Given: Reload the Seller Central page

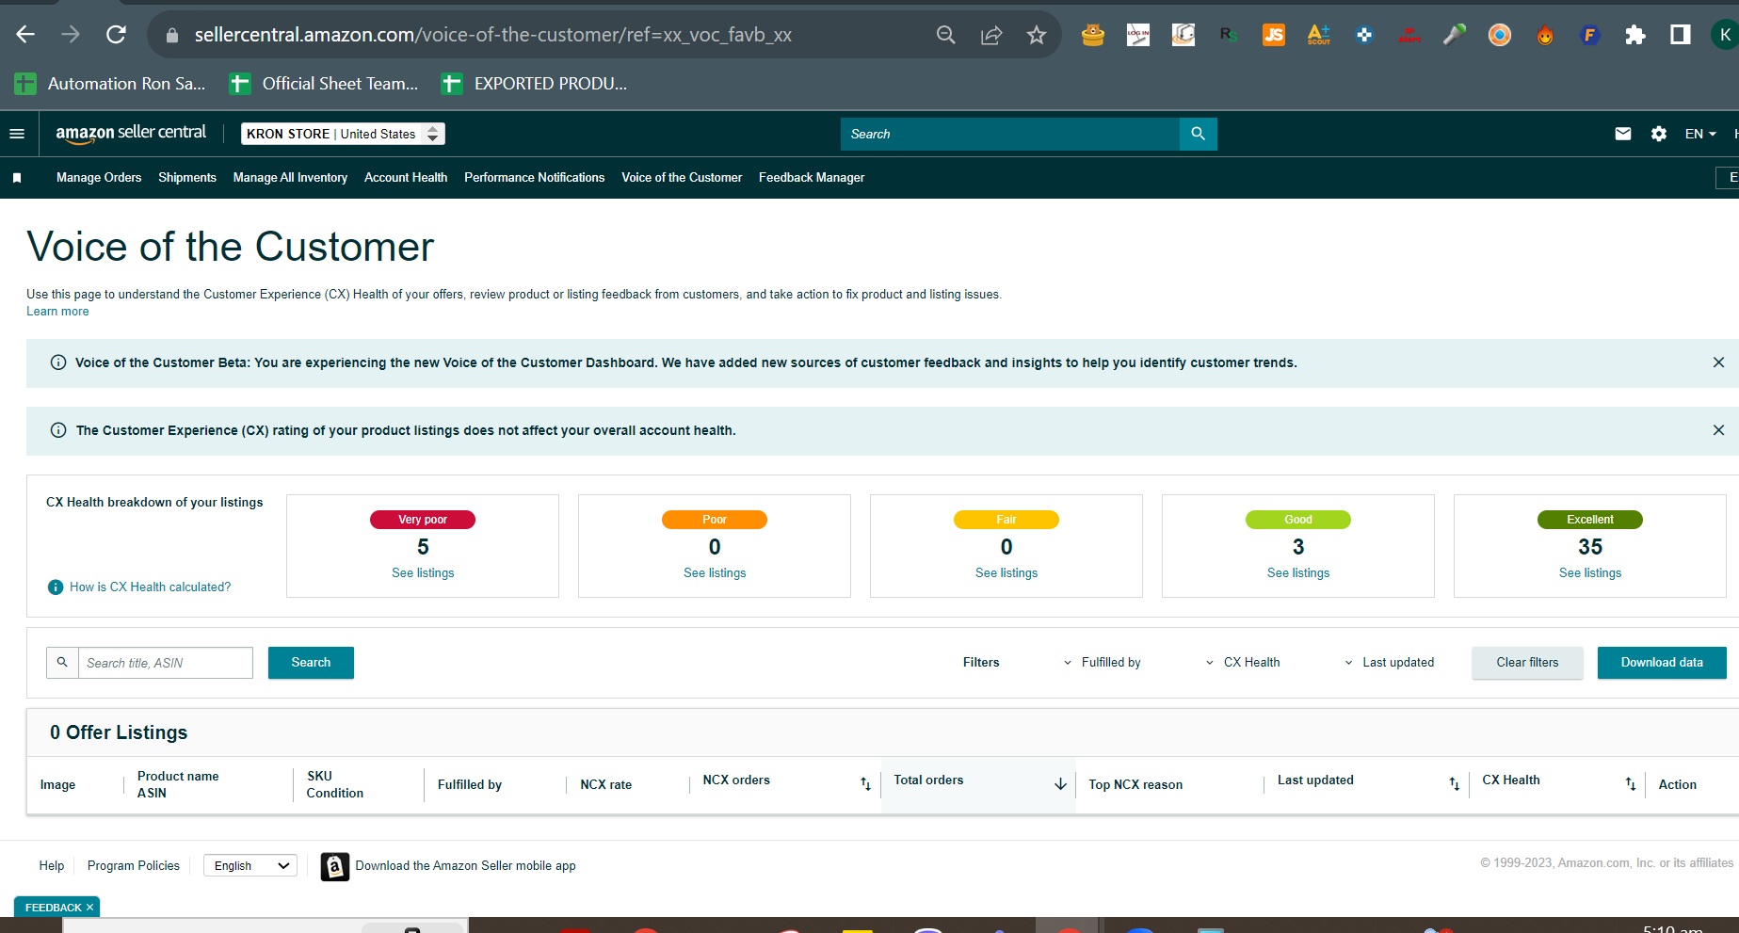Looking at the screenshot, I should point(116,35).
